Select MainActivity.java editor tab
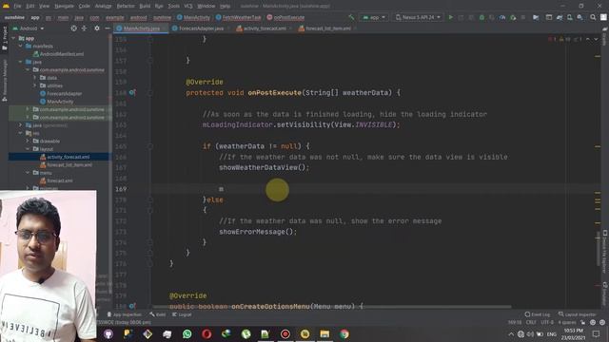This screenshot has height=342, width=609. pyautogui.click(x=141, y=28)
